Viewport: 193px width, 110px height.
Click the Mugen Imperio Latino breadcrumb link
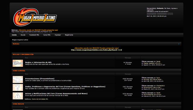pos(20,40)
